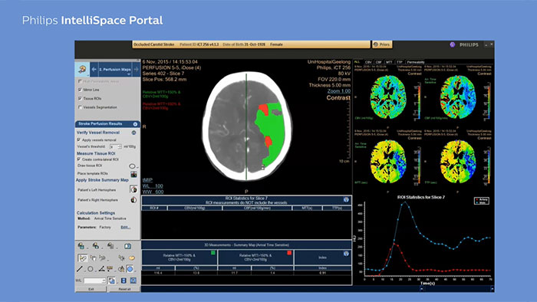Screen dimensions: 537x302
Task: Open the W/L preset dropdown
Action: pos(104,281)
